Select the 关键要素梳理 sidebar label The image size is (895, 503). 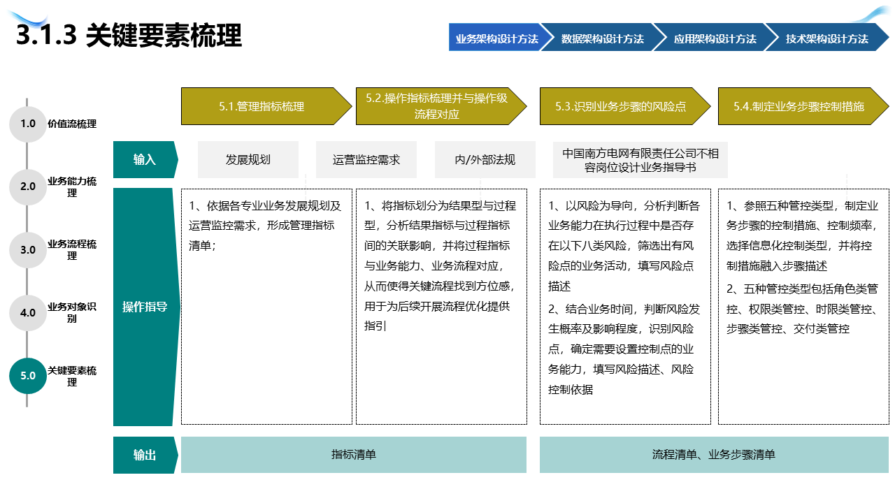point(72,376)
